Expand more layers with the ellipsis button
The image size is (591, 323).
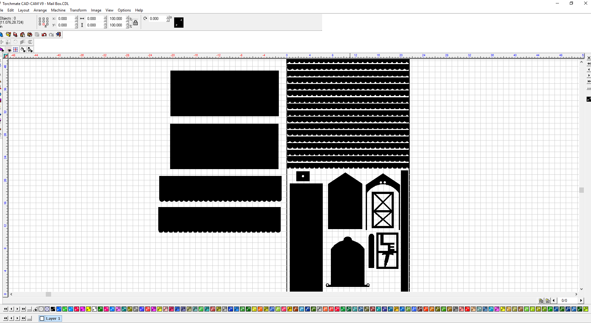[x=29, y=318]
